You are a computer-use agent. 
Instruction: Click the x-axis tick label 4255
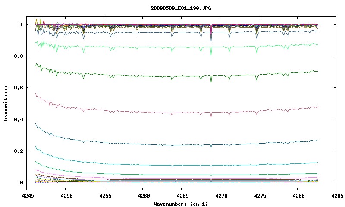pyautogui.click(x=105, y=196)
